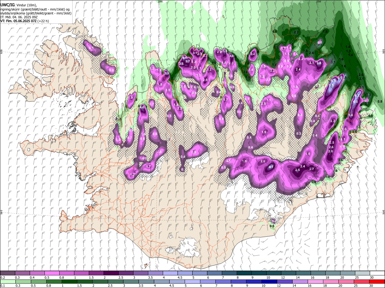Pick upper legend swatch between 1 and 1.5

tap(81, 273)
